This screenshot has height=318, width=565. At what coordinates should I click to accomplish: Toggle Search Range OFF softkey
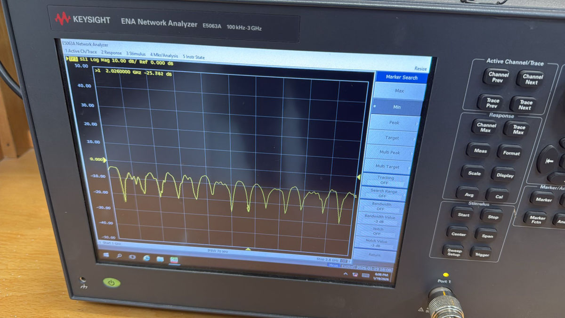[x=383, y=193]
